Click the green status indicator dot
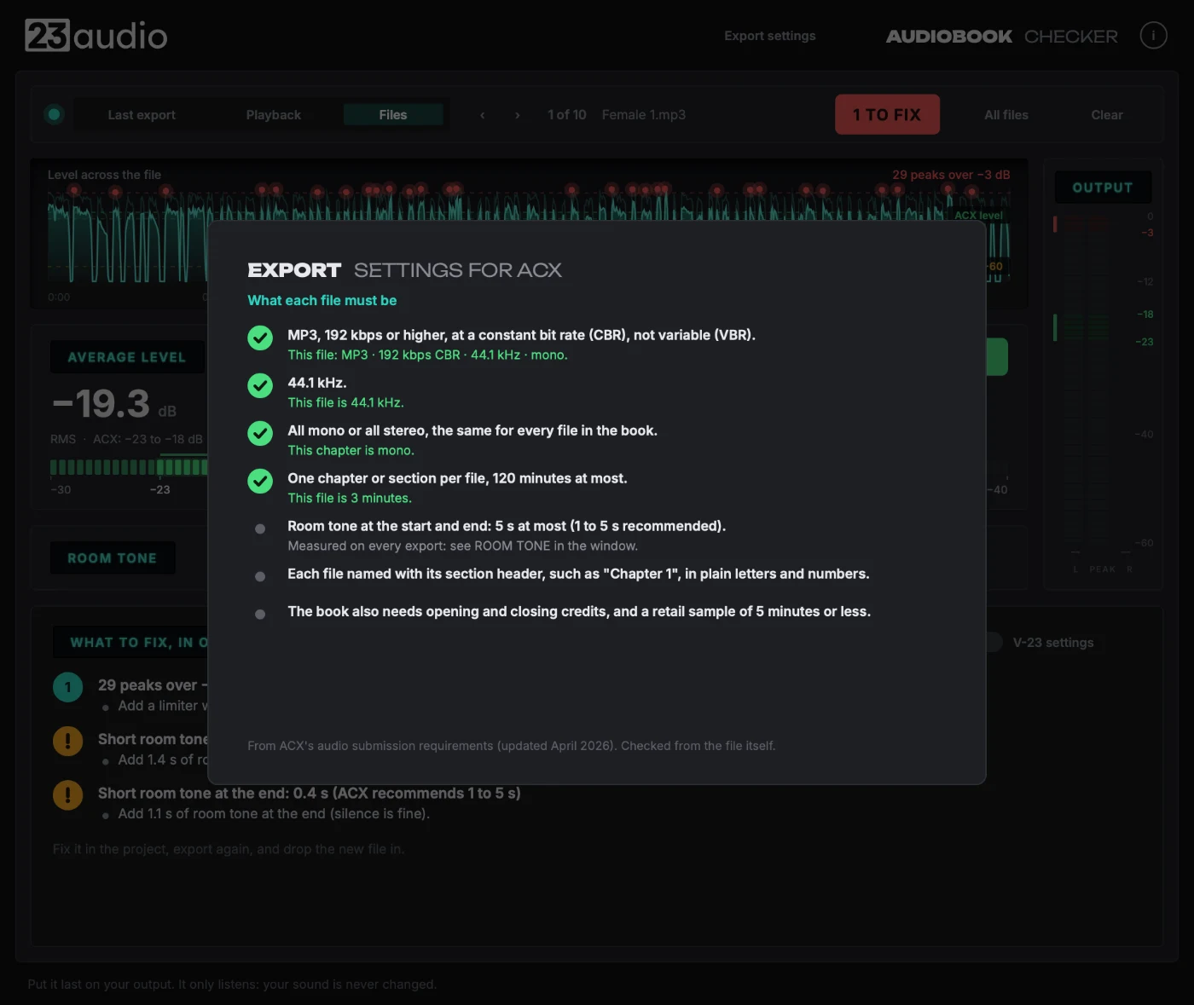The height and width of the screenshot is (1005, 1194). pyautogui.click(x=55, y=114)
